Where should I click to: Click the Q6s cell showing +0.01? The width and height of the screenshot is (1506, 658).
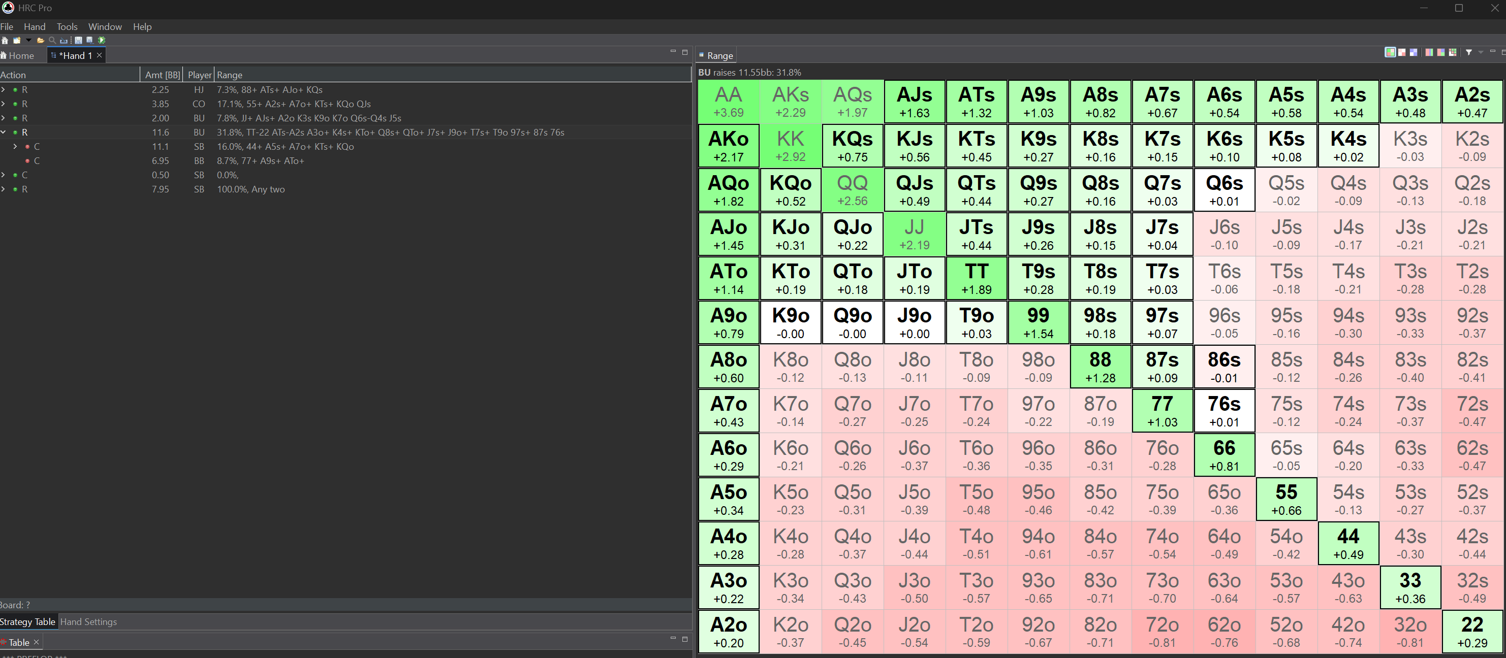click(1224, 190)
